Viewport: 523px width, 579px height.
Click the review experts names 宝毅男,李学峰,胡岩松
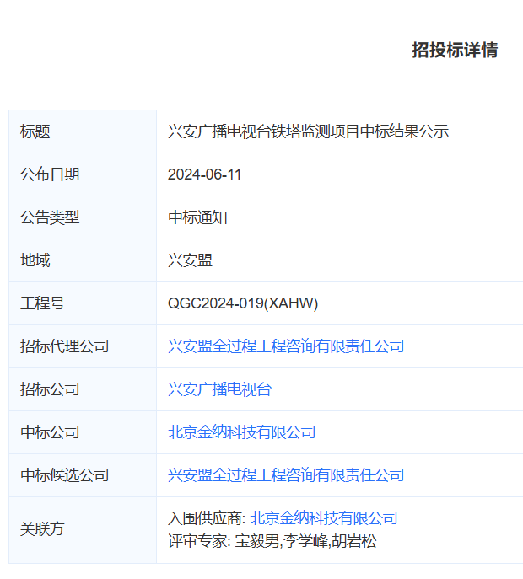tap(304, 541)
